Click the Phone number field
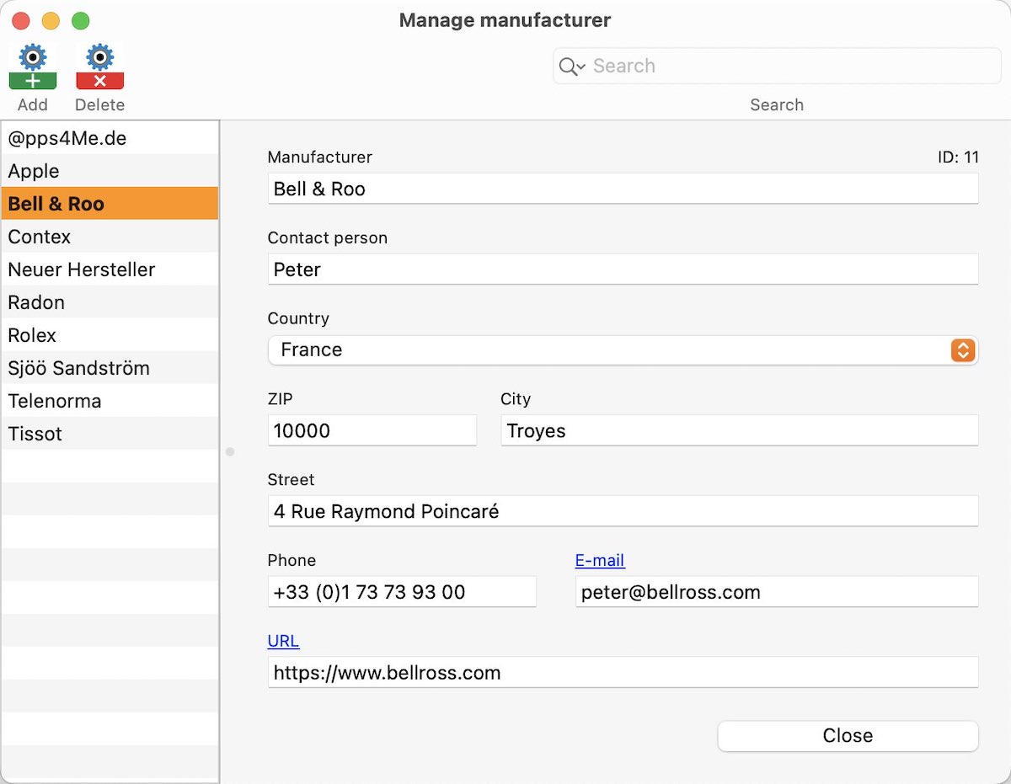1011x784 pixels. pyautogui.click(x=402, y=592)
